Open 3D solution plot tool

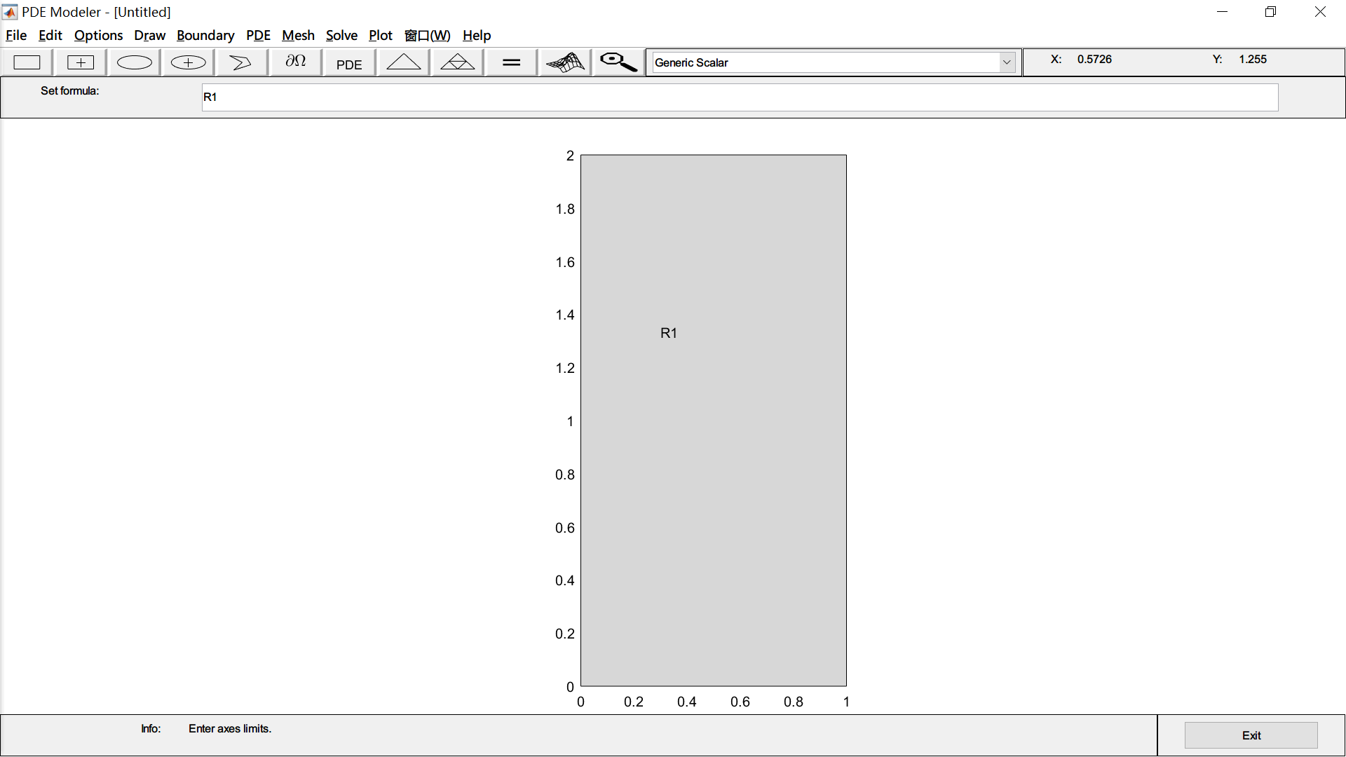pos(564,62)
